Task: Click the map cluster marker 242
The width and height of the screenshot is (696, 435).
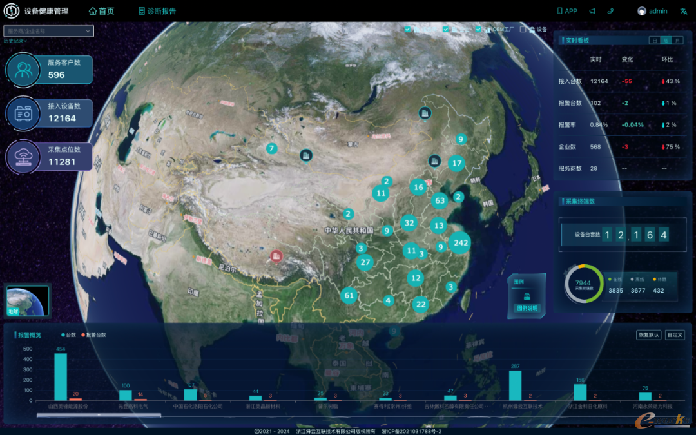Action: [460, 243]
